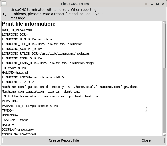Open the window menu icon in title bar
Image resolution: width=167 pixels, height=146 pixels.
click(x=4, y=4)
